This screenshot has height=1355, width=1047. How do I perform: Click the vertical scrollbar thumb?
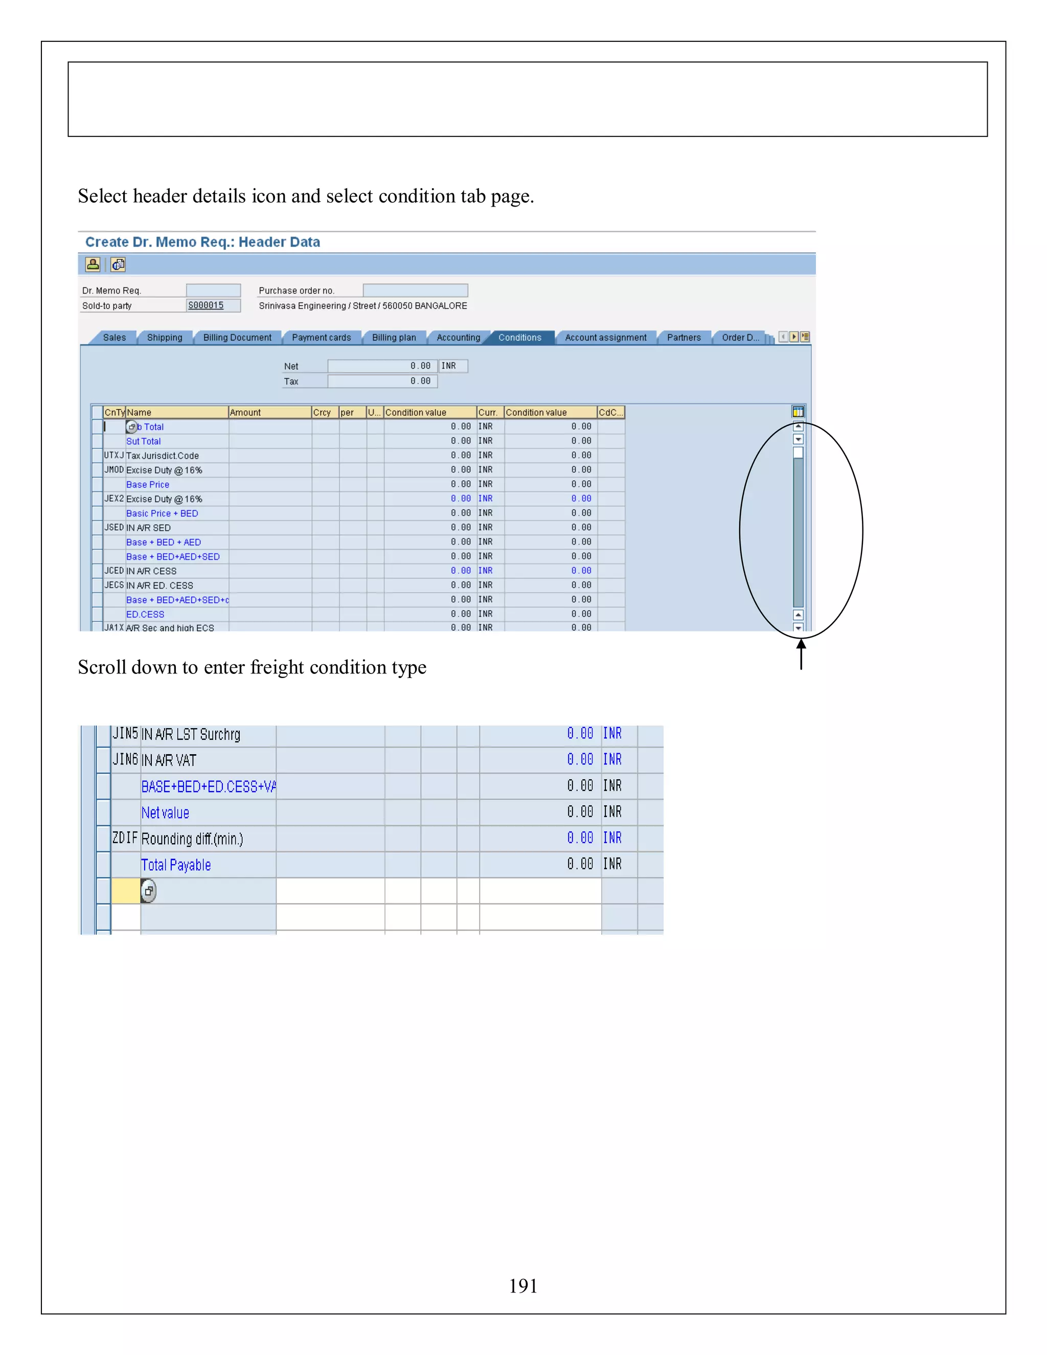tap(798, 453)
